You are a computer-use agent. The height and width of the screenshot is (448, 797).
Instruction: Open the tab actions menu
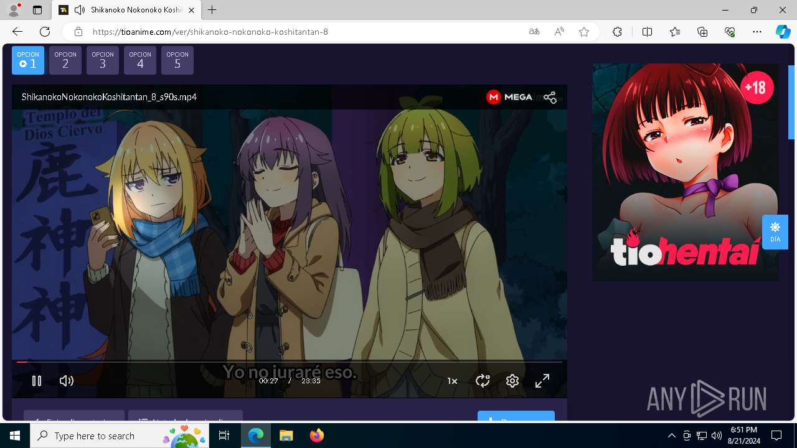point(37,10)
